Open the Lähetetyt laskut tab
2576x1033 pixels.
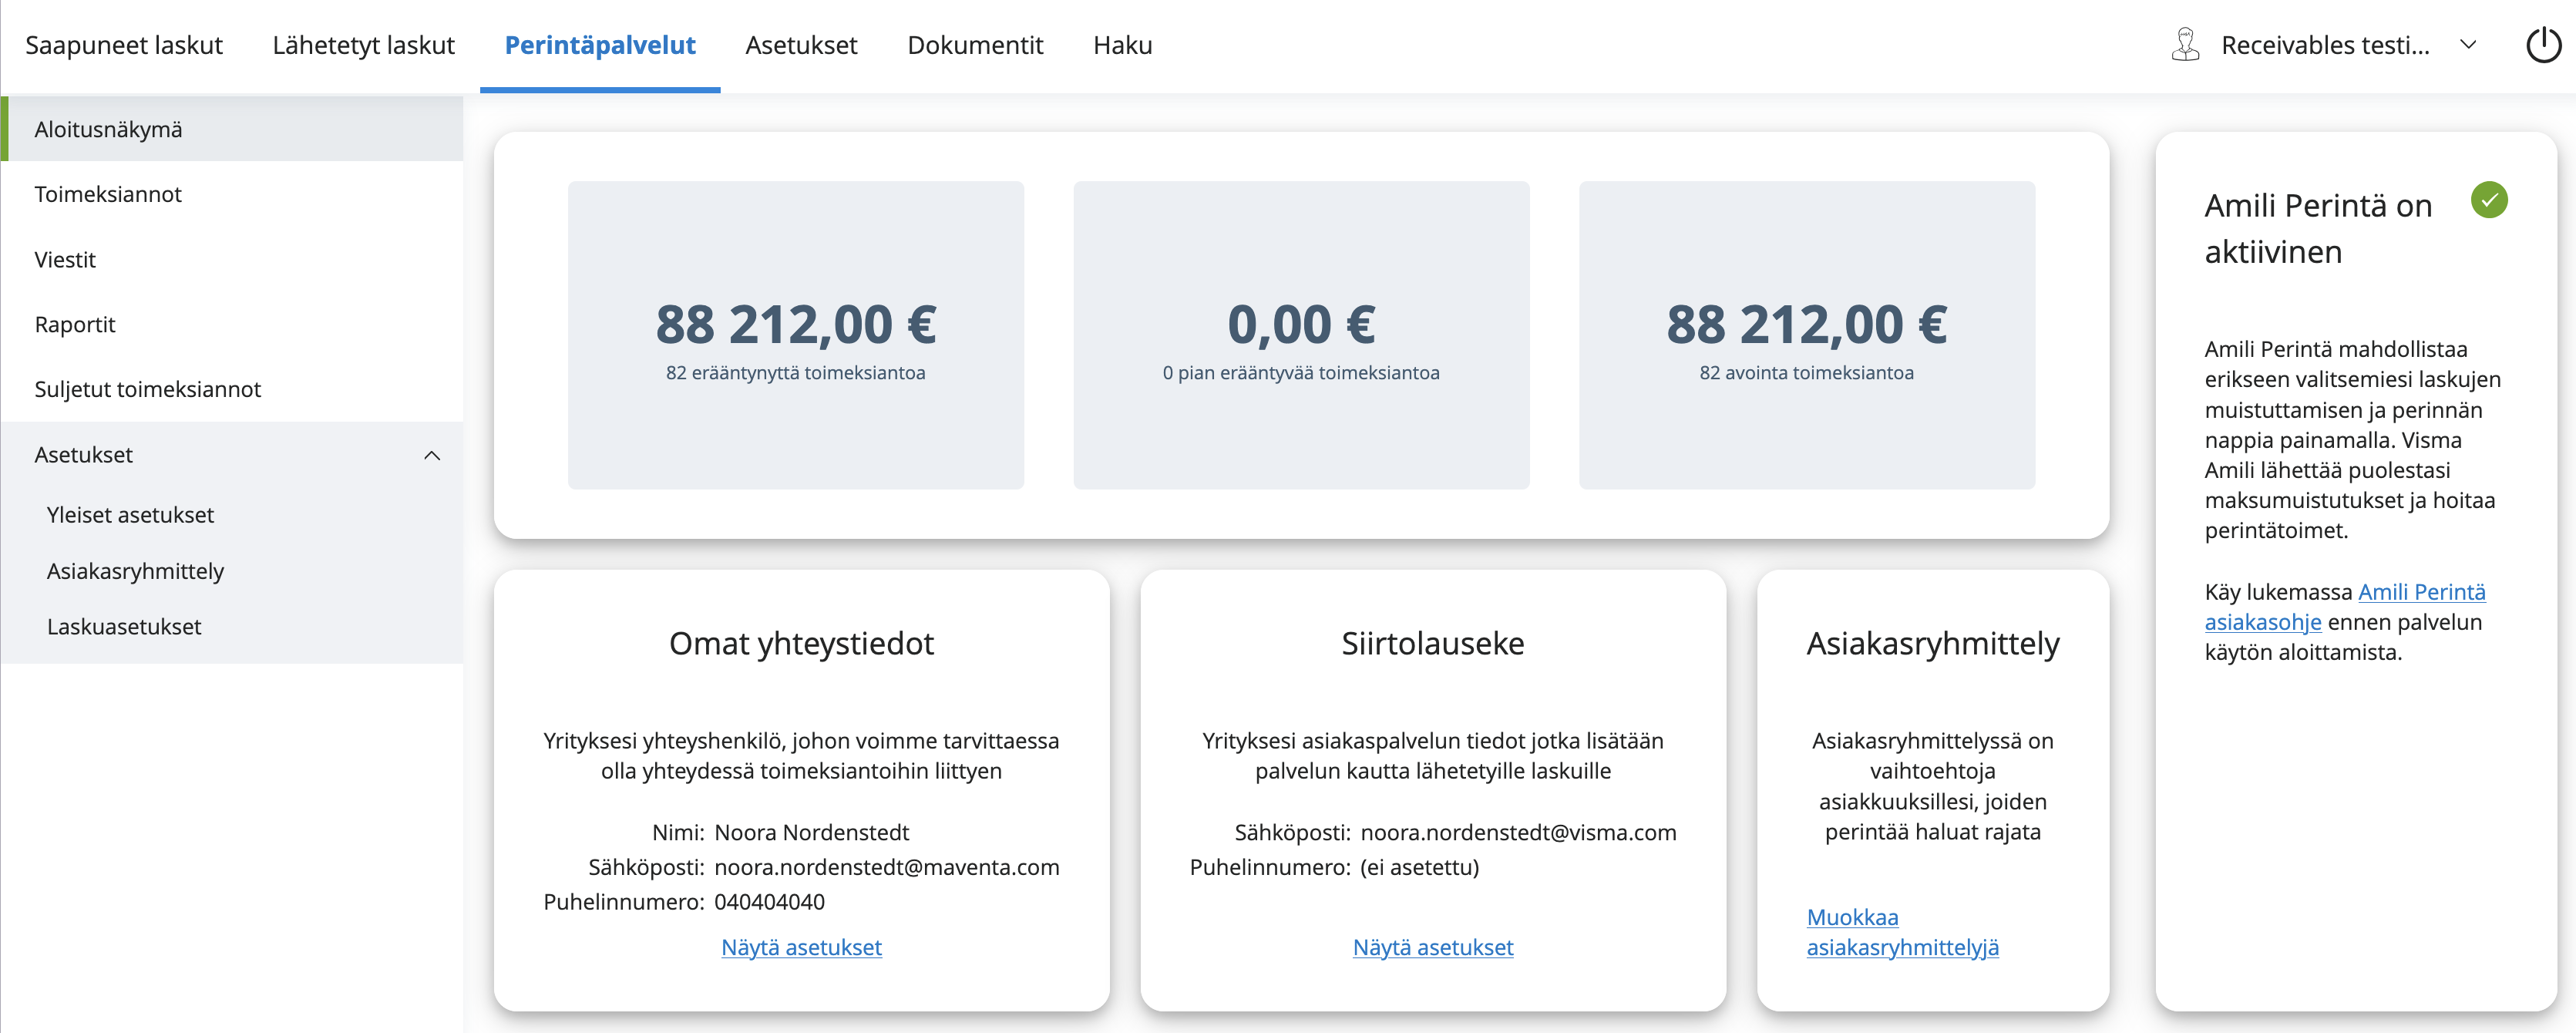363,45
